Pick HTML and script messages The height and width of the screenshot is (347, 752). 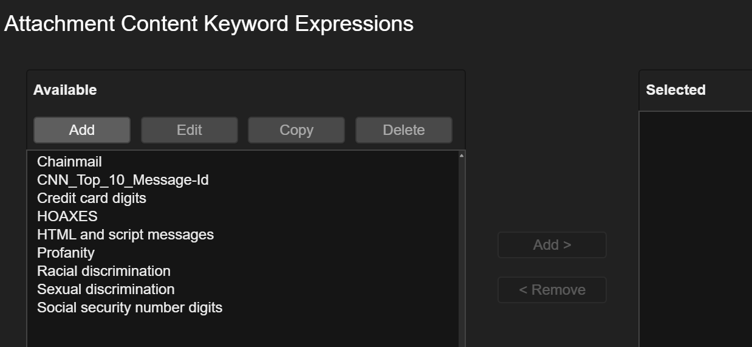click(125, 235)
